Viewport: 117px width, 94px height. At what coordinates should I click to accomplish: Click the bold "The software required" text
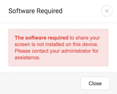[x=42, y=38]
